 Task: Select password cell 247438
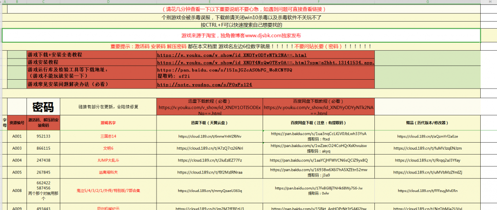[x=43, y=160]
